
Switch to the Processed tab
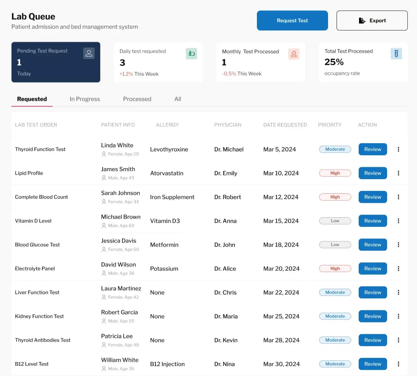[x=137, y=99]
